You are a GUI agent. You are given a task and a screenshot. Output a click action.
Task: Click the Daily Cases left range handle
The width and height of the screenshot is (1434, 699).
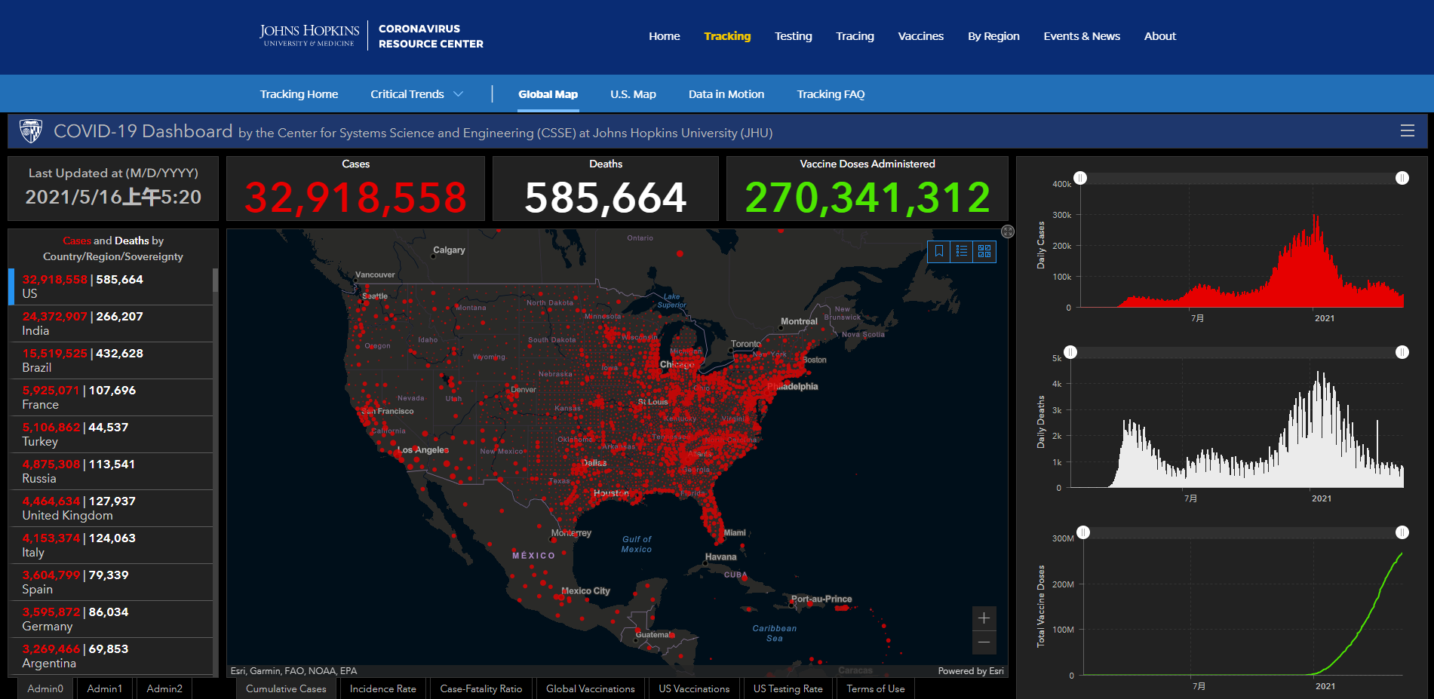click(x=1080, y=178)
